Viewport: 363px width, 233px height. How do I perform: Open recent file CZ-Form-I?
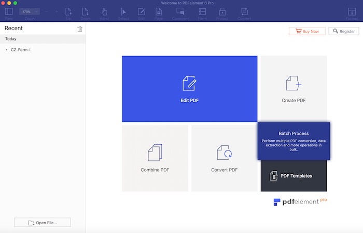coord(21,50)
